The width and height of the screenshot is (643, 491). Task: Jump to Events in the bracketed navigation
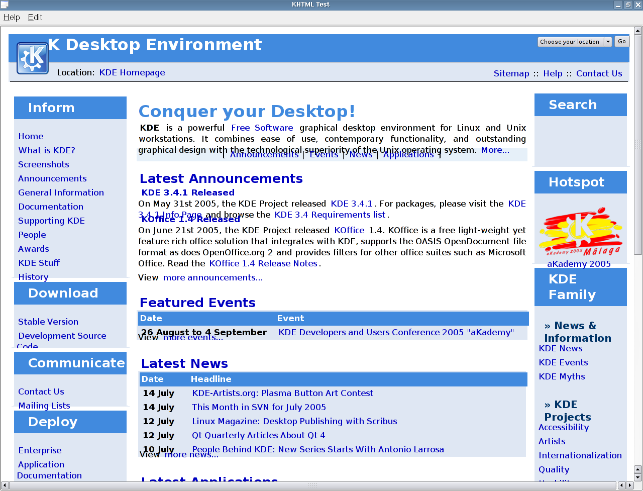tap(324, 154)
